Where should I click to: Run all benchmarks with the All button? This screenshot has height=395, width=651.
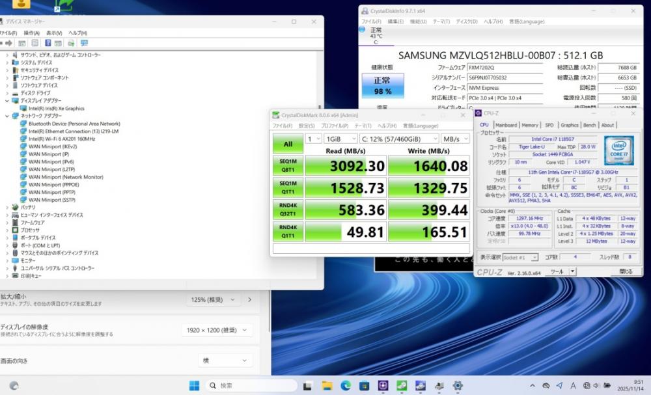pos(288,144)
